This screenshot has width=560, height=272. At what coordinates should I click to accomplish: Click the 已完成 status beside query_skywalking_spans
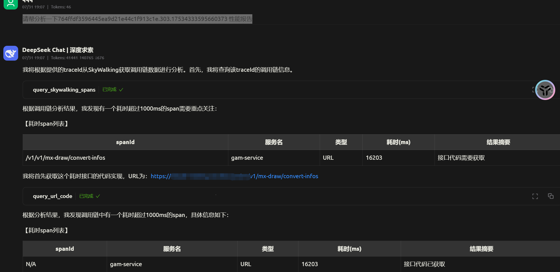[x=113, y=90]
